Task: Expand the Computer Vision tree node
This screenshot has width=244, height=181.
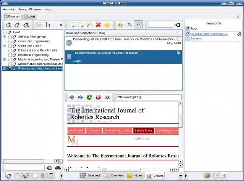Action: (4, 46)
